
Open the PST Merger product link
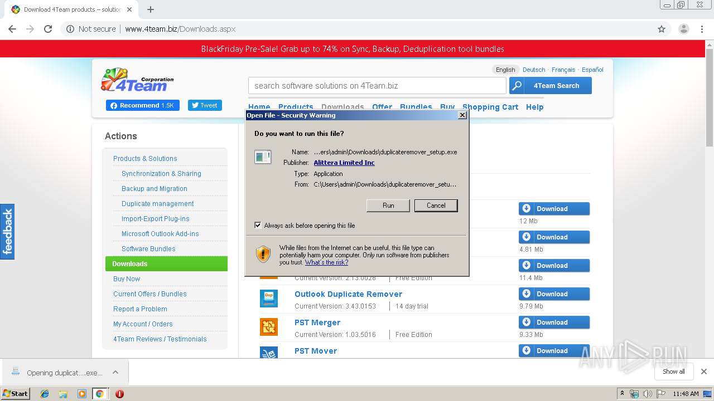pos(317,322)
